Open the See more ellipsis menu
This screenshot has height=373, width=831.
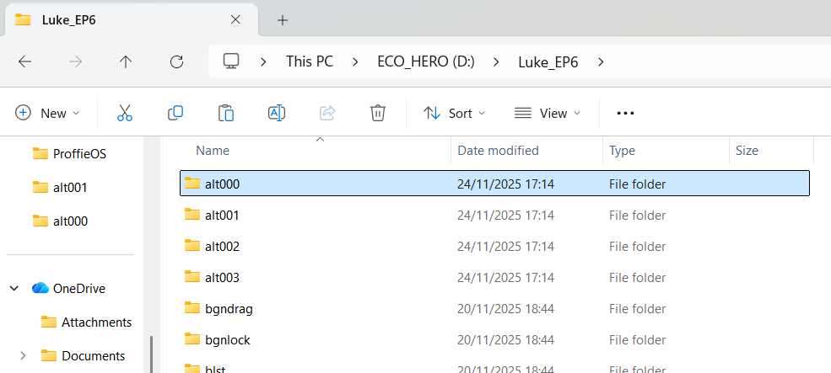click(x=625, y=113)
